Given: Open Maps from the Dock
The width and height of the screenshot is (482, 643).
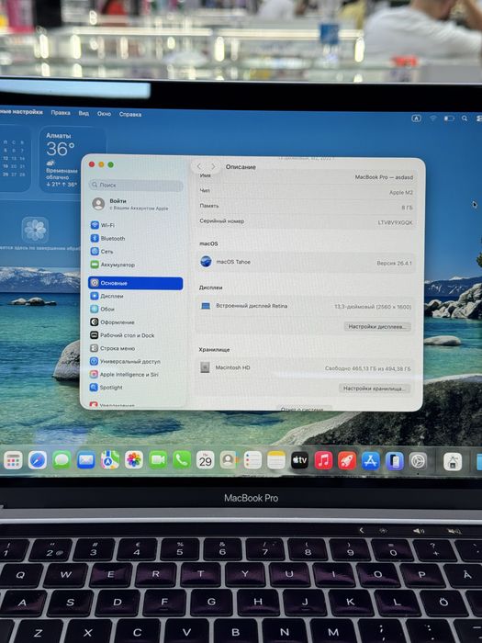Looking at the screenshot, I should (110, 460).
